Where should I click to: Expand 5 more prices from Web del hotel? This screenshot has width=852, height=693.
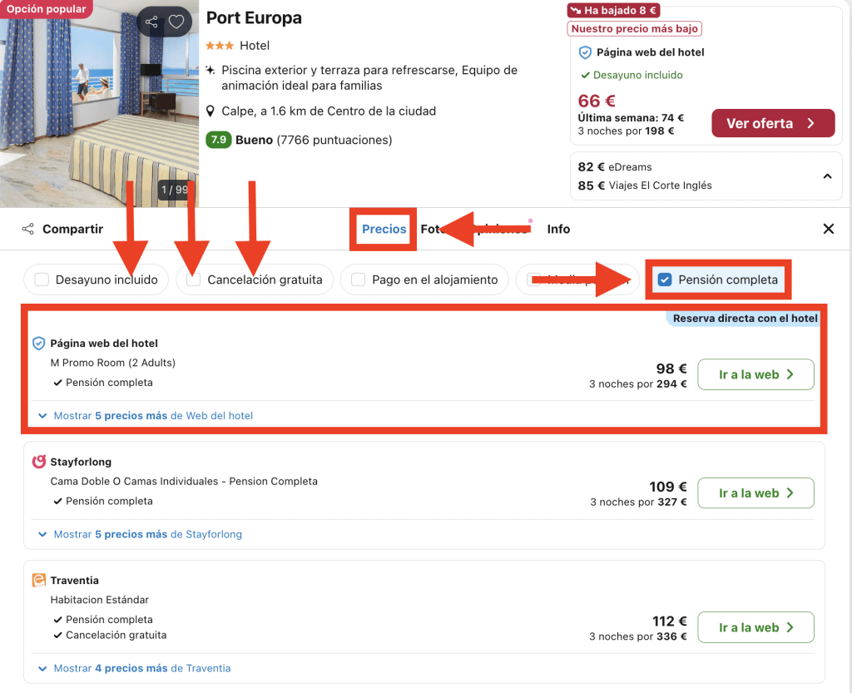145,415
